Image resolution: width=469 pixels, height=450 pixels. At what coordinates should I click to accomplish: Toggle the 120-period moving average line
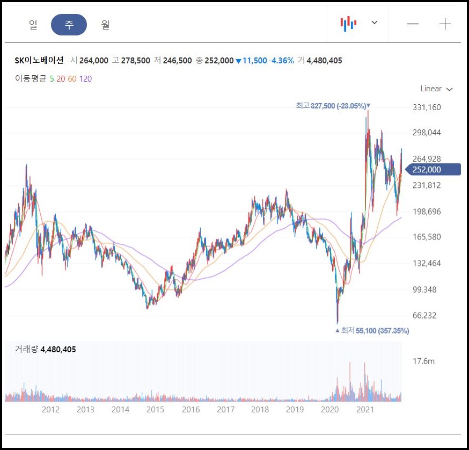coord(85,79)
